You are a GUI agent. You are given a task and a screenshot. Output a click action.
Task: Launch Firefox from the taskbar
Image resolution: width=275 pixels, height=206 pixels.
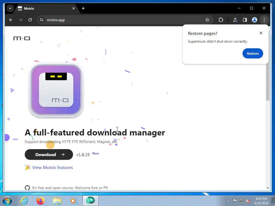tap(40, 201)
